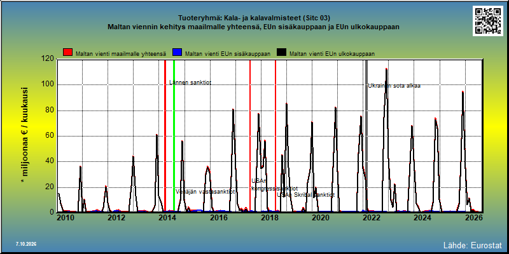The image size is (509, 254).
Task: Click the x-axis label 2022
Action: [x=372, y=218]
